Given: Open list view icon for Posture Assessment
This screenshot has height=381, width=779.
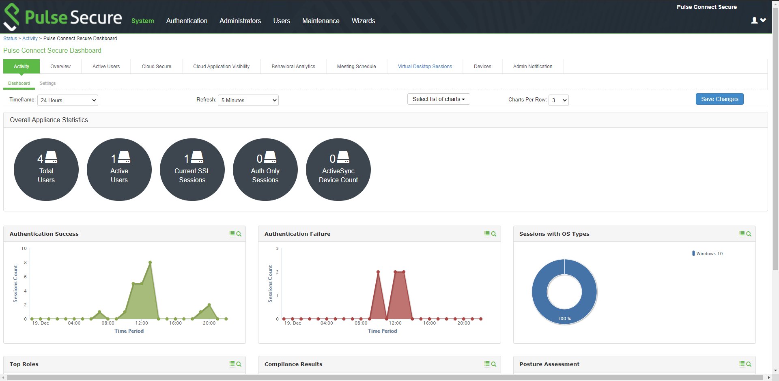Looking at the screenshot, I should tap(742, 364).
